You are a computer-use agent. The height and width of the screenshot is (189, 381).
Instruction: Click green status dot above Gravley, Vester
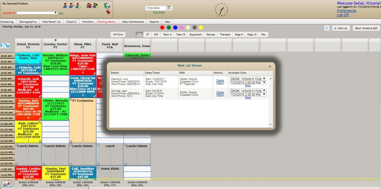point(56,40)
